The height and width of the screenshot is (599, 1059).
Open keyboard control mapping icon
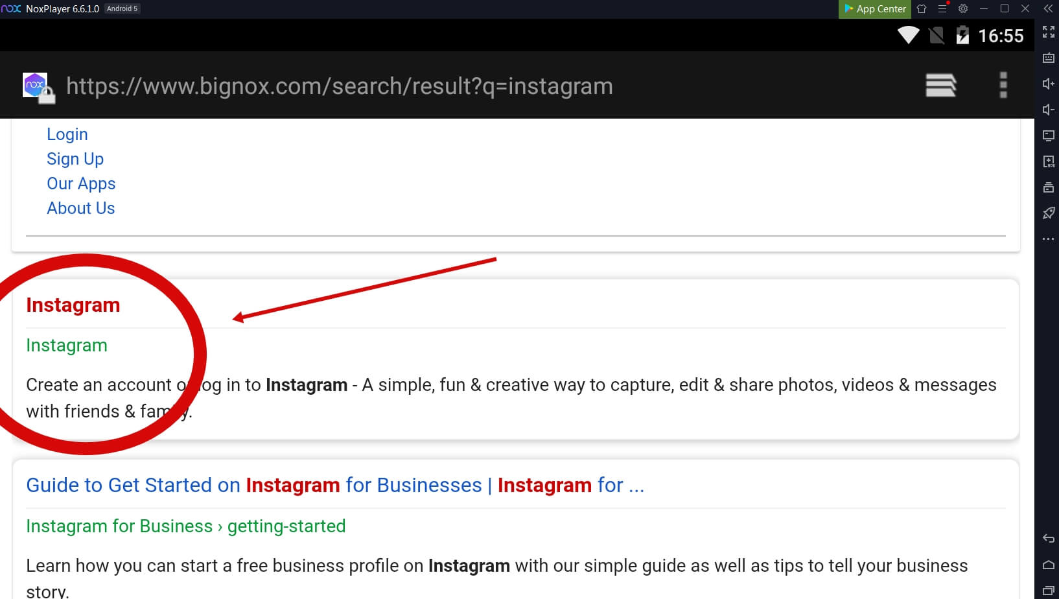pyautogui.click(x=1048, y=58)
